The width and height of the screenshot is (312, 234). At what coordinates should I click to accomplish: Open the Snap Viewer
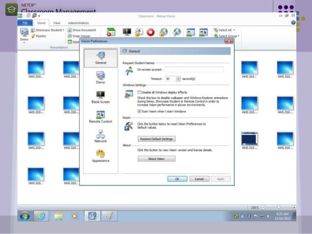point(79,36)
